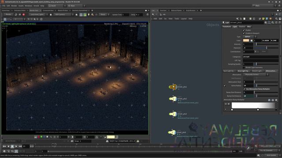This screenshot has width=282, height=158.
Task: Open the render node dropdown /out/street_lights
Action: pyautogui.click(x=38, y=14)
